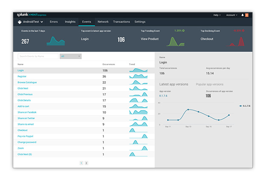Image resolution: width=266 pixels, height=181 pixels.
Task: Click app version 0.1.7.6 link
Action: [x=163, y=96]
